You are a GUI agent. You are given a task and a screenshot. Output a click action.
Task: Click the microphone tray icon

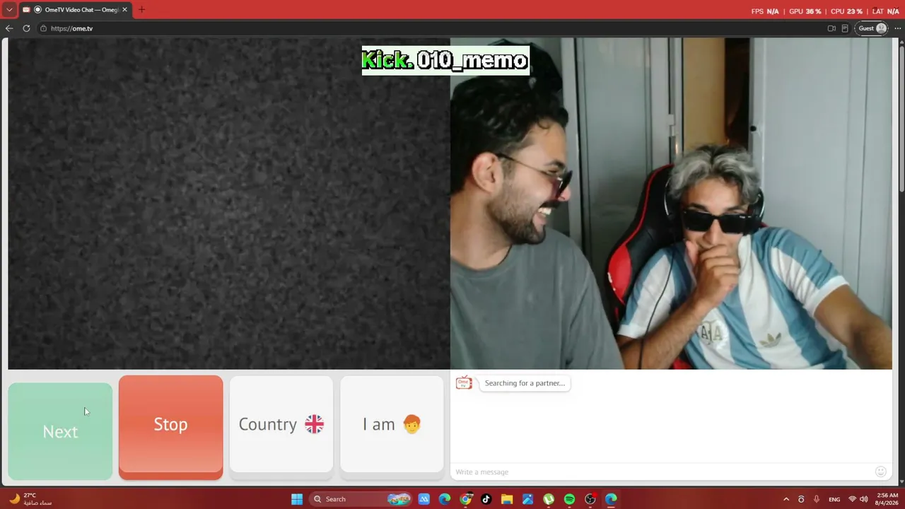pyautogui.click(x=817, y=499)
